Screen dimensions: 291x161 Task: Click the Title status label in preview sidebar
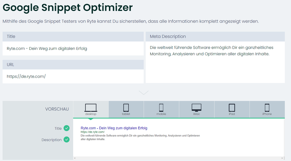tap(58, 128)
